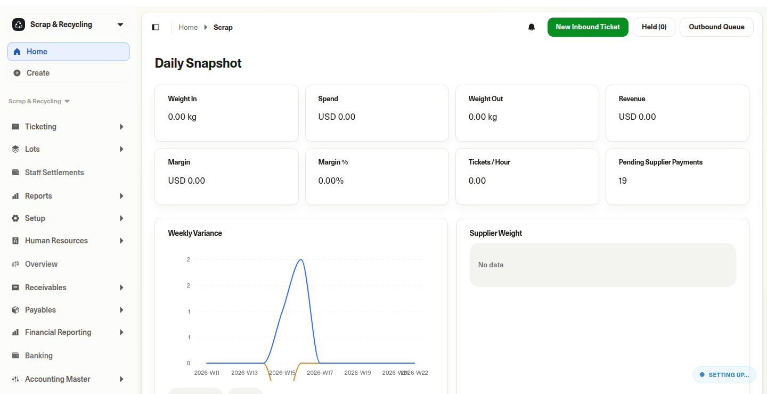Screen dimensions: 767x394
Task: Click the Payables box icon
Action: (x=15, y=310)
